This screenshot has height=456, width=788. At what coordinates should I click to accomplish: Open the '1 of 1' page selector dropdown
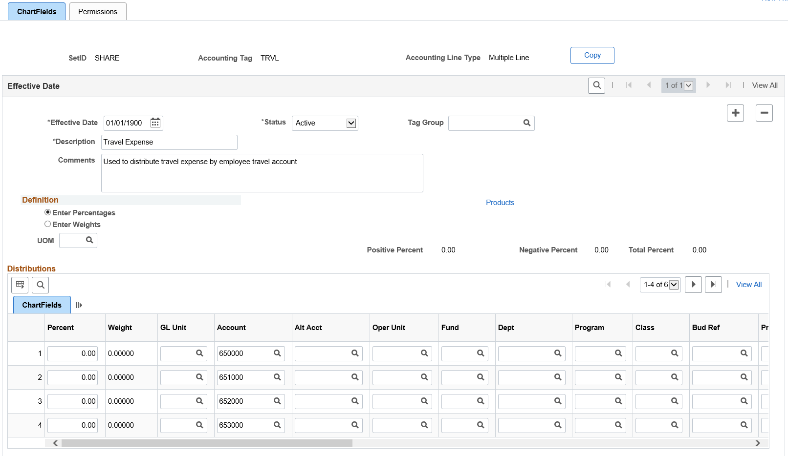pos(689,85)
